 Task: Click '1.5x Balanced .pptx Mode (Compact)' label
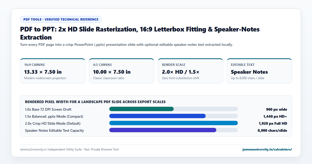coord(54,116)
